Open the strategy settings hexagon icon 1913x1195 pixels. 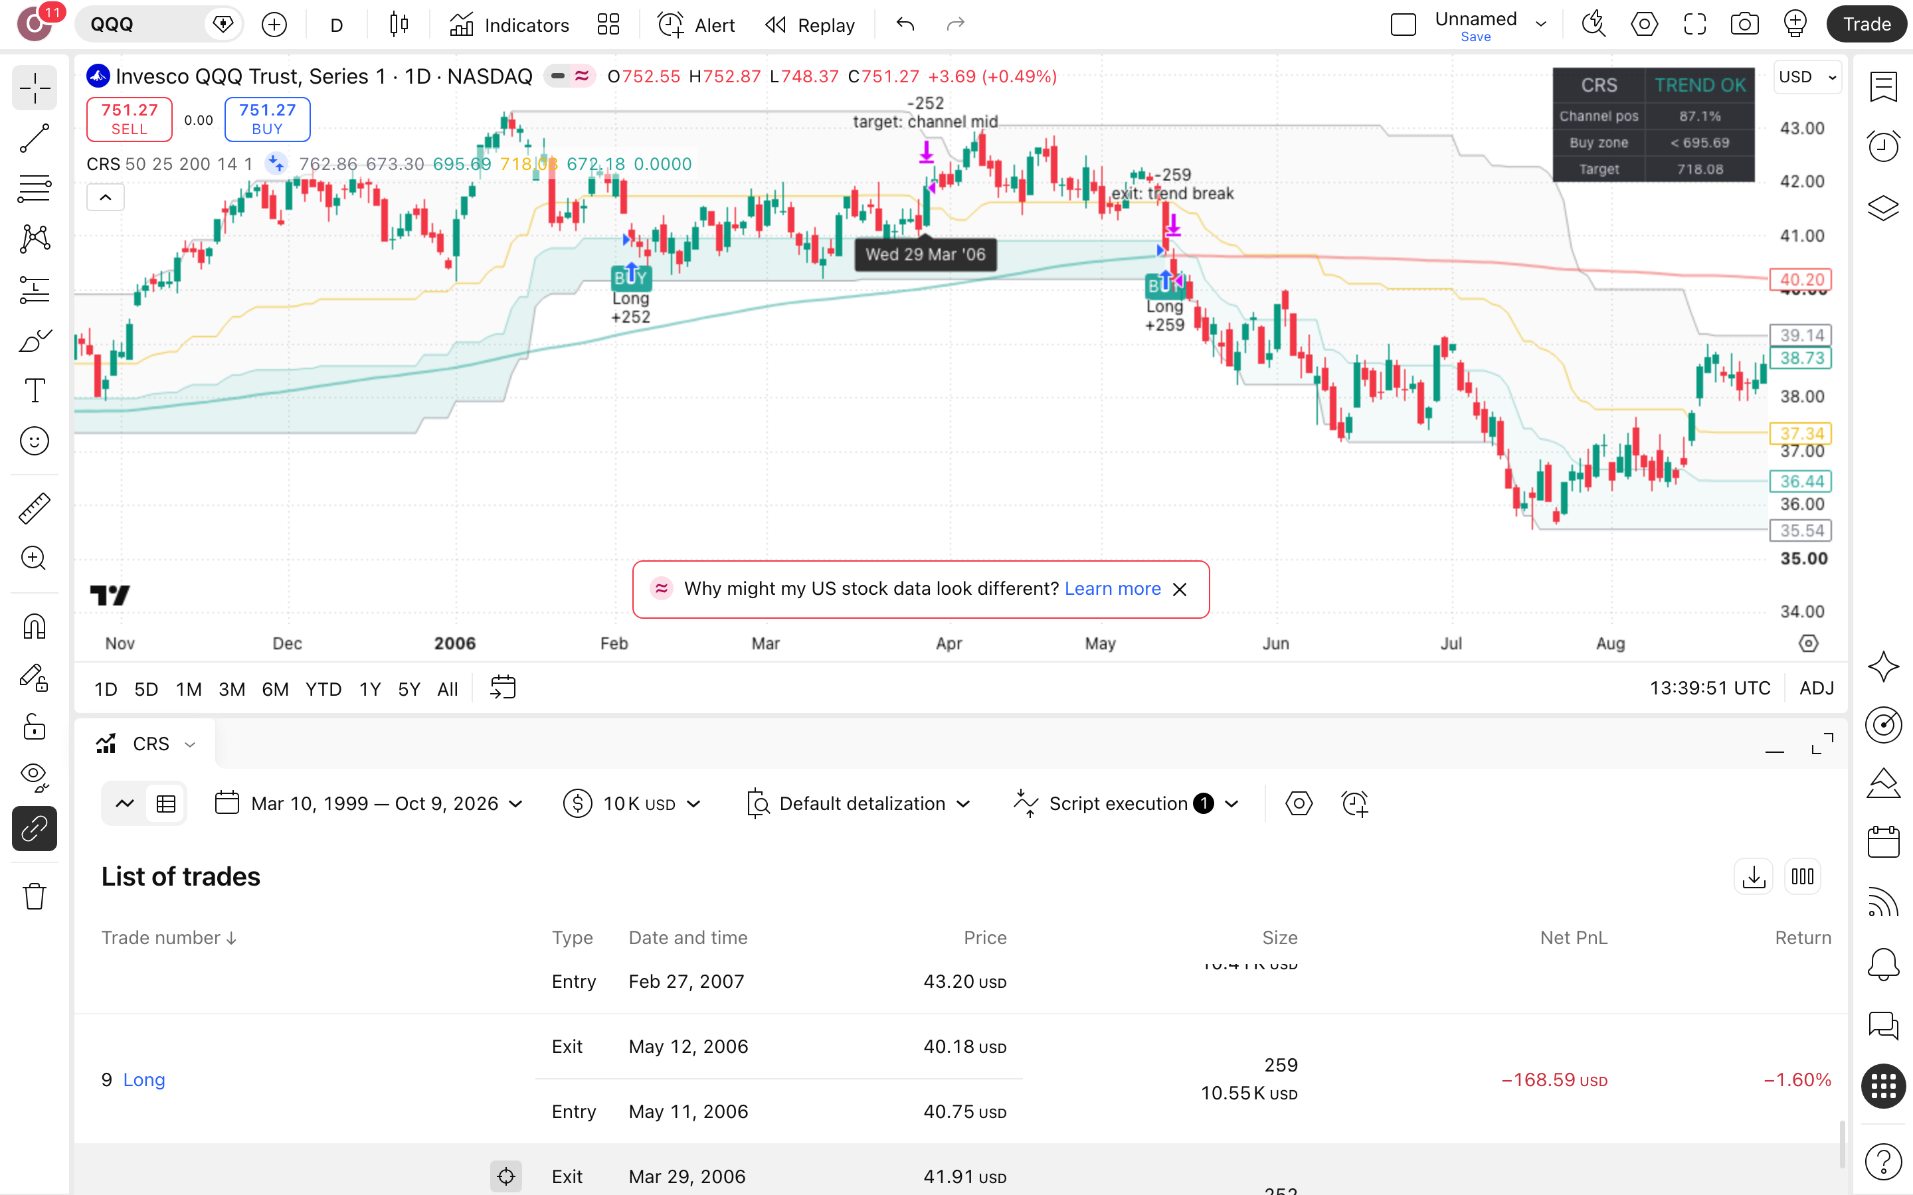[1299, 804]
